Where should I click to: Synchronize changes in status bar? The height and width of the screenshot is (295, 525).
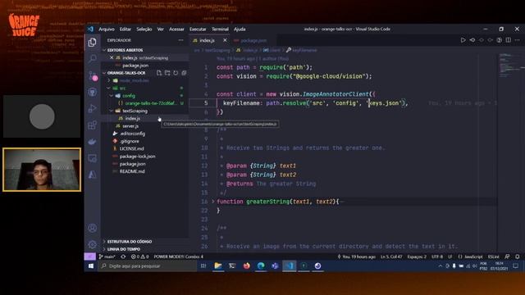(x=123, y=256)
